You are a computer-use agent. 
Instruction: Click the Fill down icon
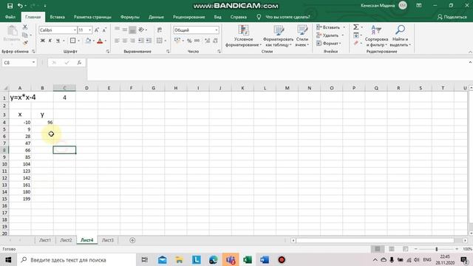pos(356,35)
